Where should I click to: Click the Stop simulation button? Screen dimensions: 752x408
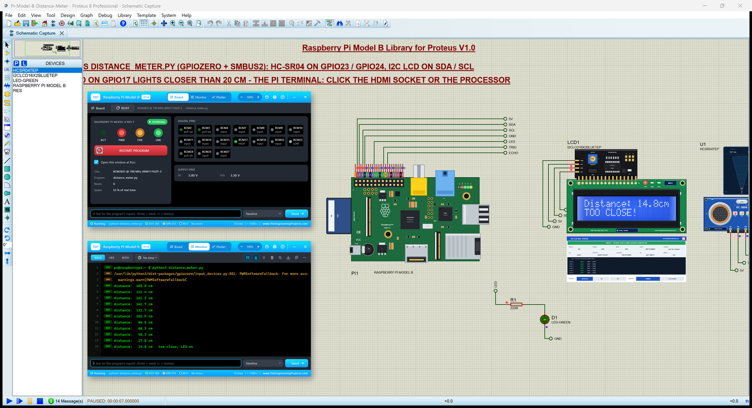[x=40, y=401]
